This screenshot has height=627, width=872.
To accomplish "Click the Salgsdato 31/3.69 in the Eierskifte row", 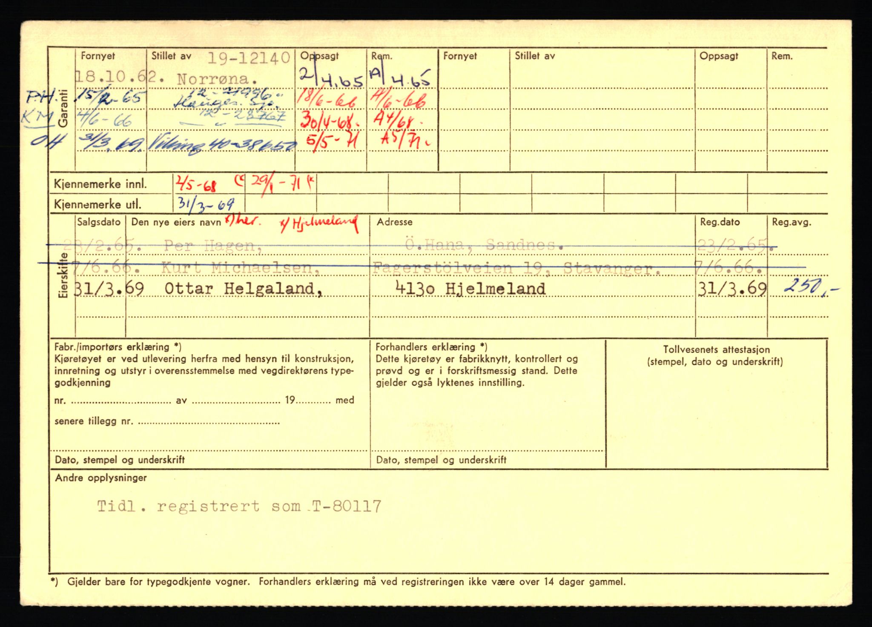I will [109, 289].
